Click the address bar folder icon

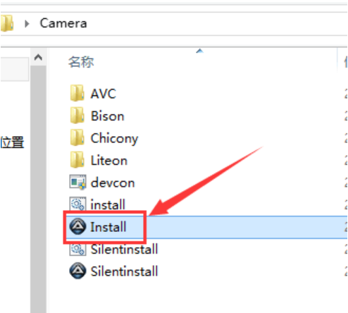click(6, 23)
